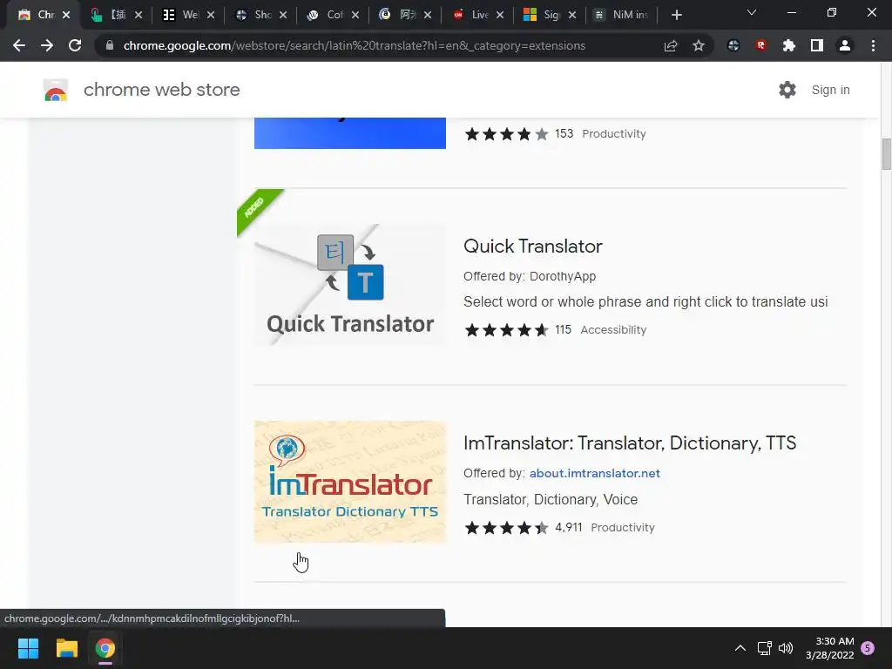Click the Chrome taskbar icon
Image resolution: width=892 pixels, height=669 pixels.
pyautogui.click(x=105, y=648)
